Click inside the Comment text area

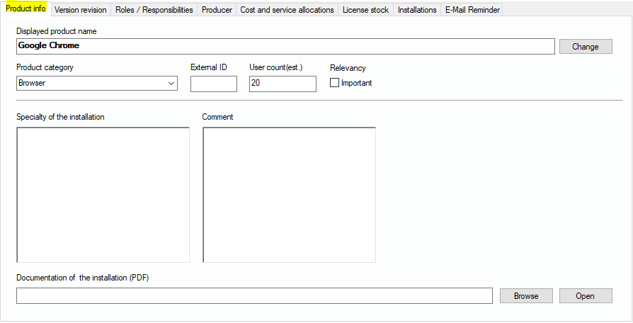[x=289, y=195]
